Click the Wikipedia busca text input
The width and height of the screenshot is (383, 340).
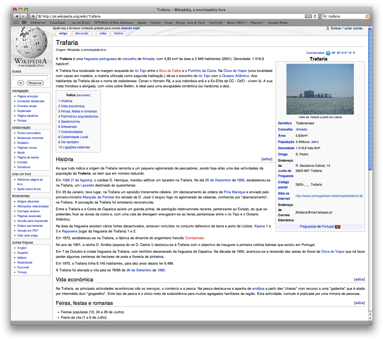pyautogui.click(x=30, y=78)
